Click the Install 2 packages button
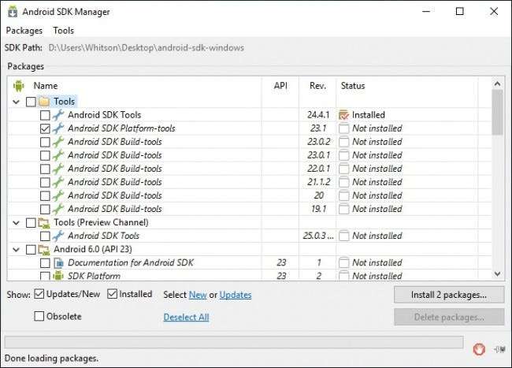 pos(448,295)
